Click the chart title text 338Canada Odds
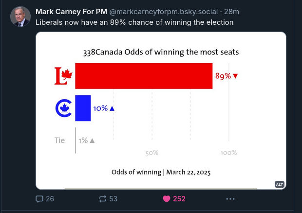The image size is (302, 213). point(161,52)
